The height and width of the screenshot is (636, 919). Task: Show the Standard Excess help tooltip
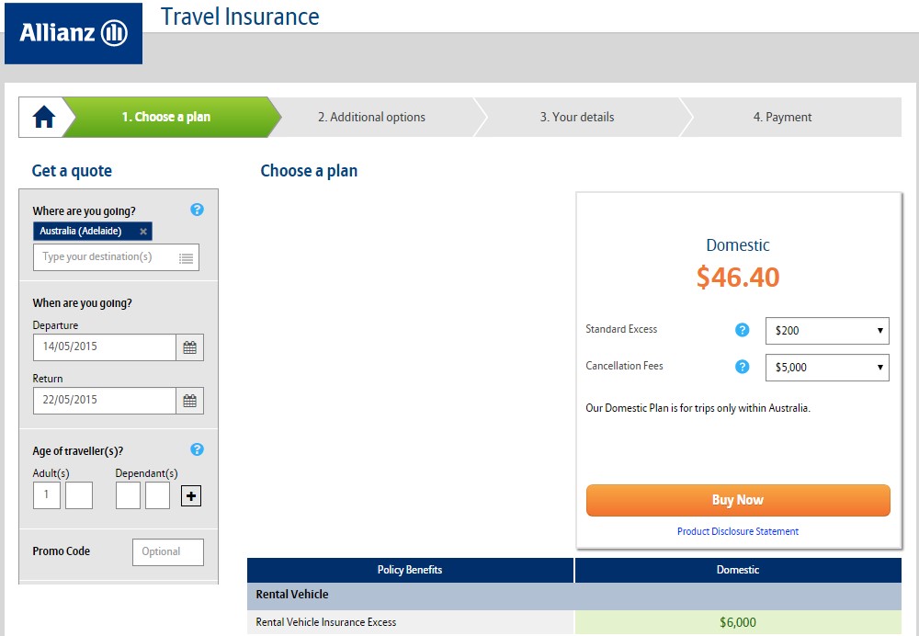743,330
